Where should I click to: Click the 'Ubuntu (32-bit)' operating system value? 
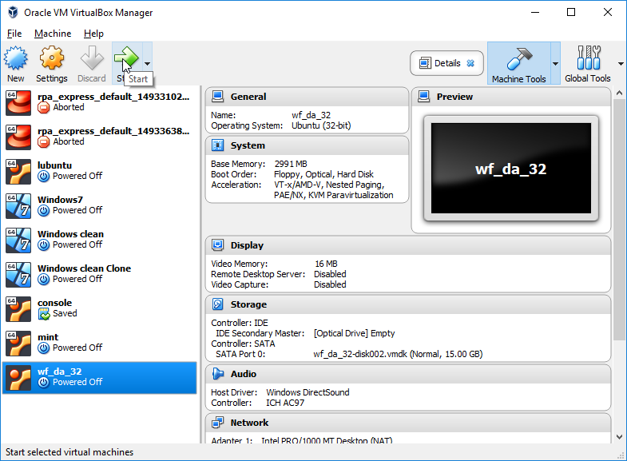[321, 125]
